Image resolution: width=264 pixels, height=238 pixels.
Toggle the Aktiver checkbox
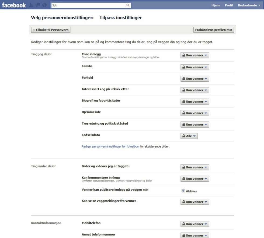(183, 191)
